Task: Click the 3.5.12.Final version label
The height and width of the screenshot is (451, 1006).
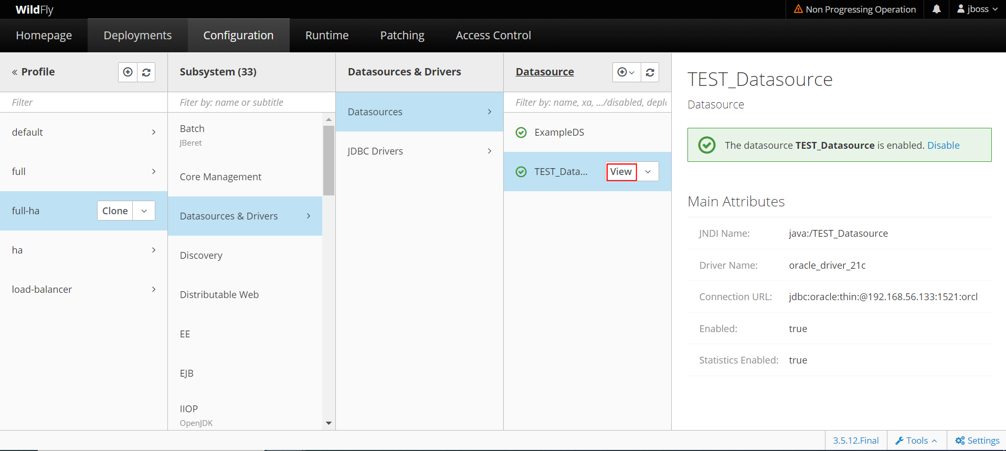Action: coord(856,441)
